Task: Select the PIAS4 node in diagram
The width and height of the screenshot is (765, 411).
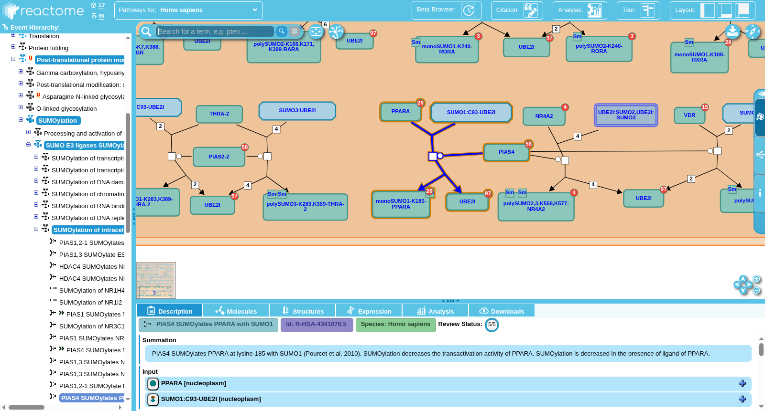Action: click(x=506, y=152)
